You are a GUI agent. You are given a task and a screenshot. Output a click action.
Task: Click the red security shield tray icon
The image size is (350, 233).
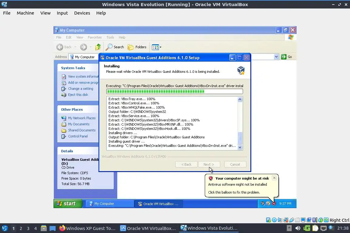[x=274, y=204]
